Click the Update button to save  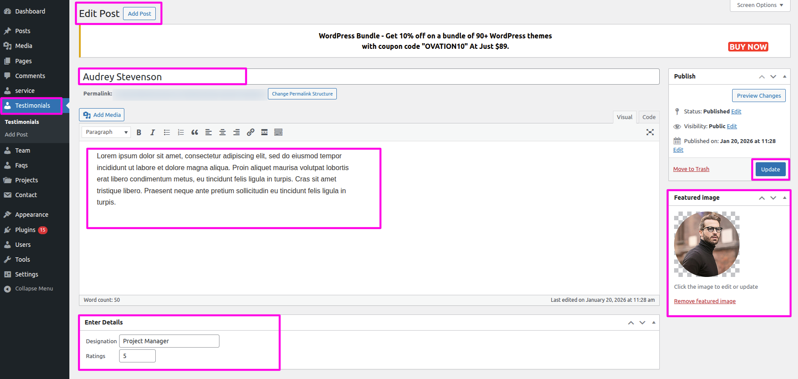770,169
